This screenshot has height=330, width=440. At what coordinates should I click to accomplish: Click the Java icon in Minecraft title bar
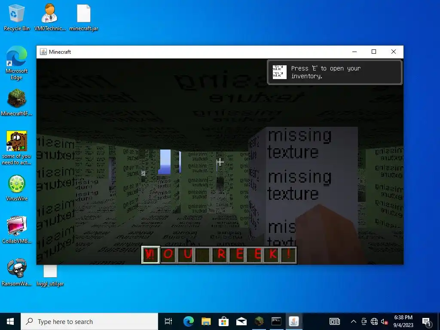pyautogui.click(x=43, y=52)
